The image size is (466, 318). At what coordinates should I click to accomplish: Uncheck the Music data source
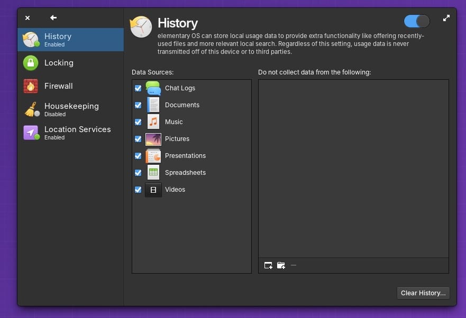click(138, 122)
